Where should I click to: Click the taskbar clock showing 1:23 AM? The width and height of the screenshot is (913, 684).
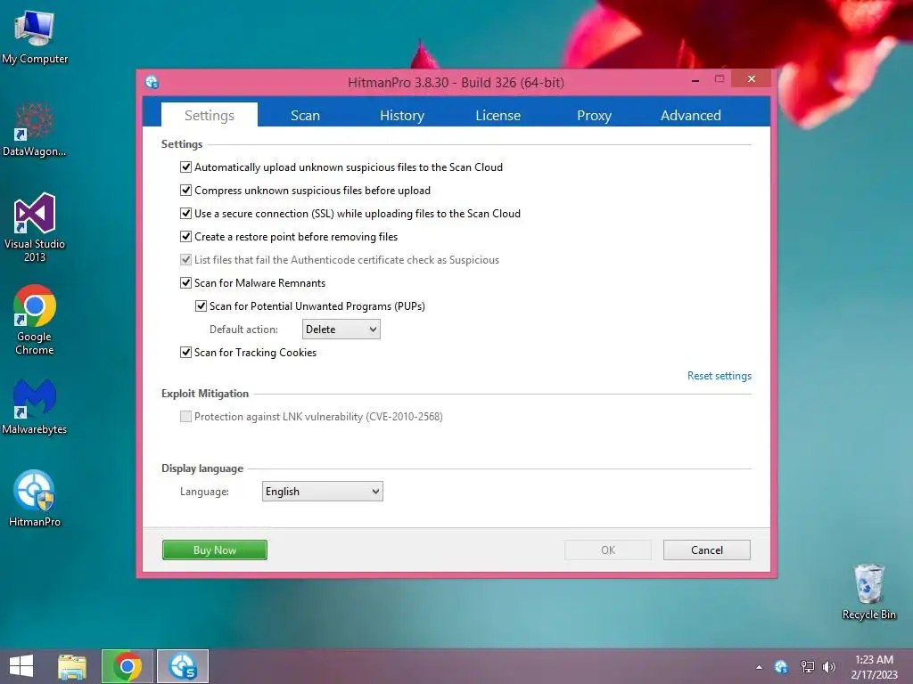pos(874,667)
